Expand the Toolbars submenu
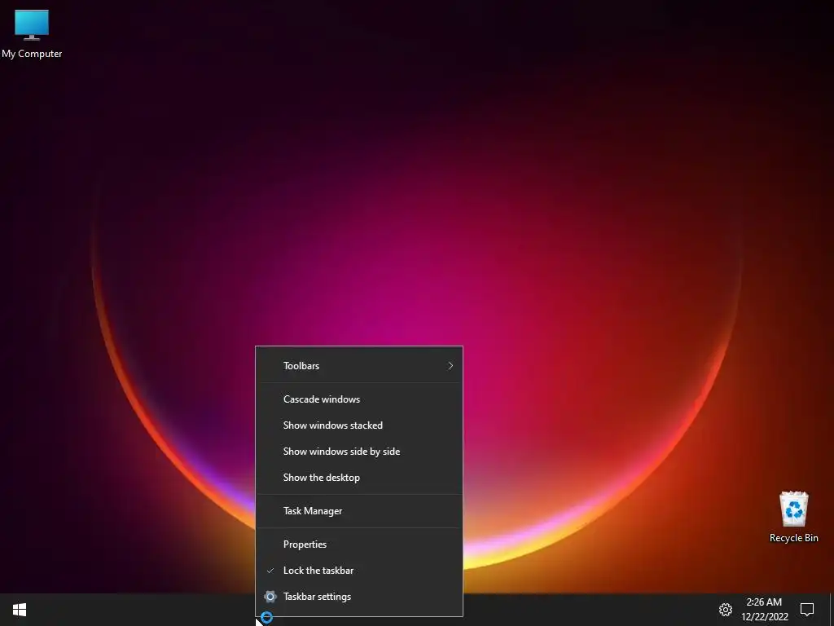Image resolution: width=834 pixels, height=626 pixels. (359, 366)
